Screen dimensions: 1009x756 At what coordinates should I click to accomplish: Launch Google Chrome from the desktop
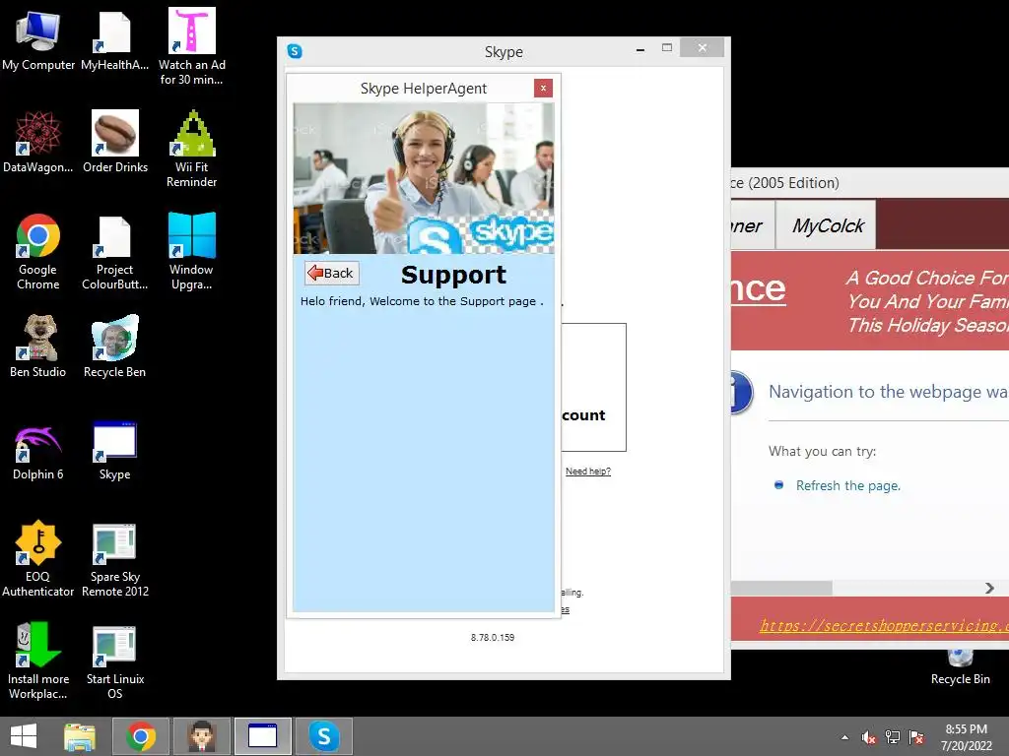38,251
